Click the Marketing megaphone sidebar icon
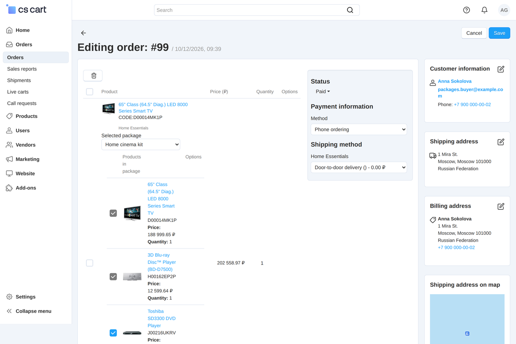The height and width of the screenshot is (344, 516). point(9,159)
